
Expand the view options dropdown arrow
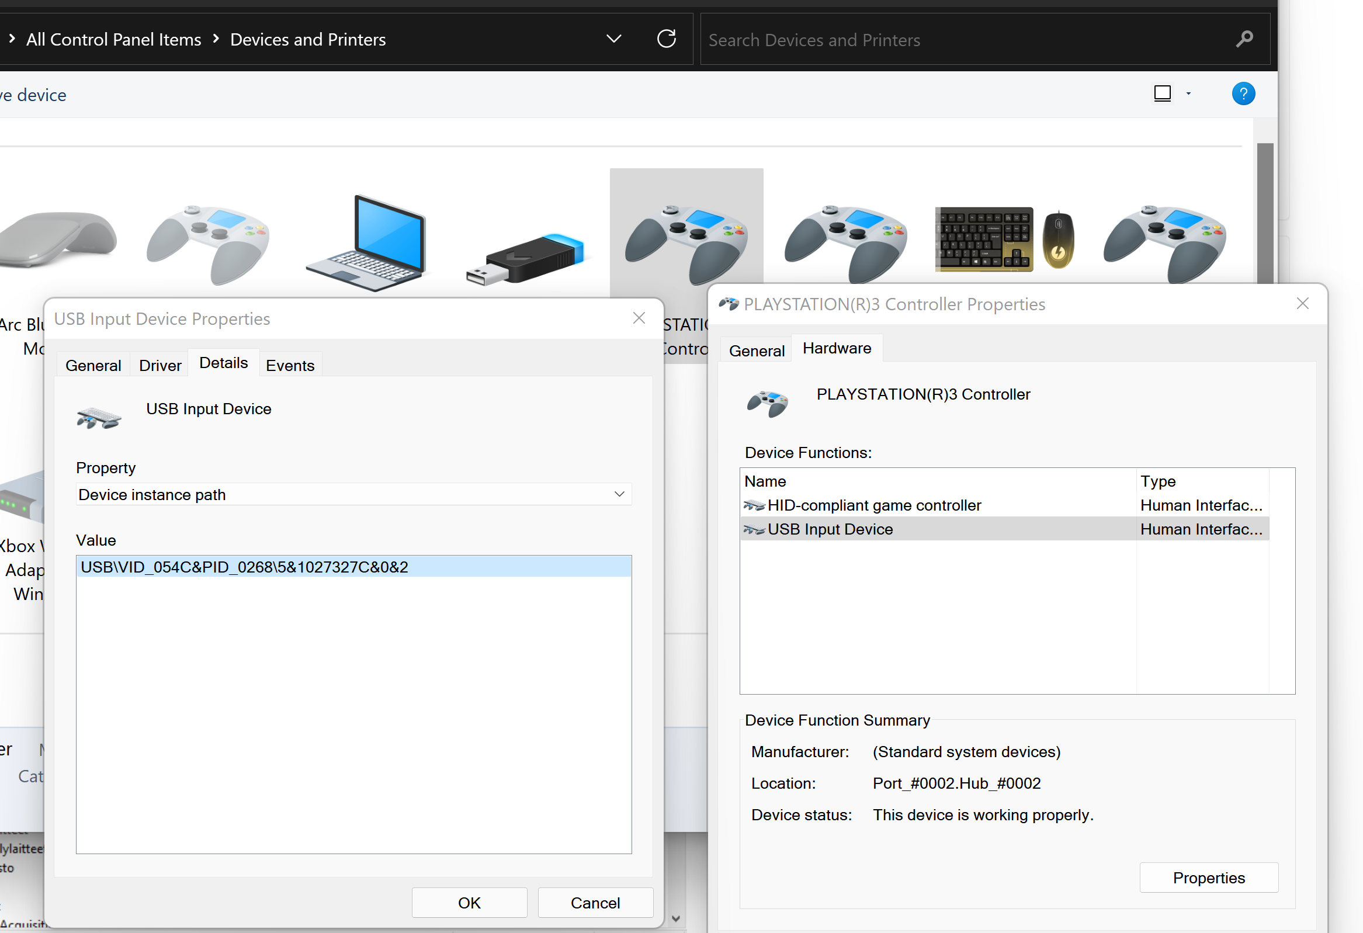(1188, 94)
